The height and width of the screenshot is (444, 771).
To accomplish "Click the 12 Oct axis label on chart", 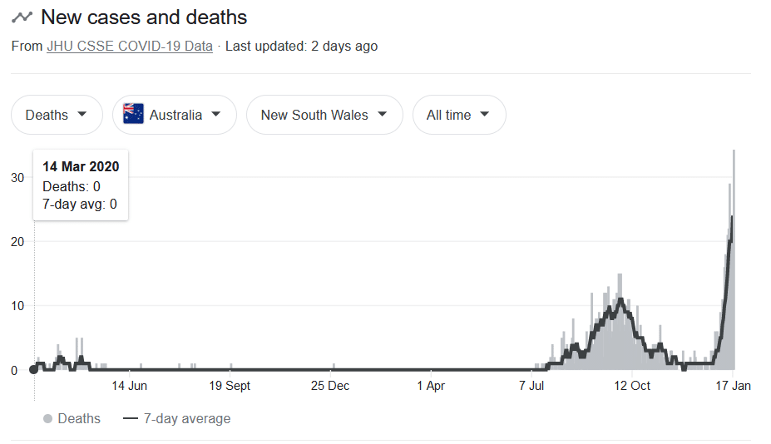I will [x=632, y=386].
